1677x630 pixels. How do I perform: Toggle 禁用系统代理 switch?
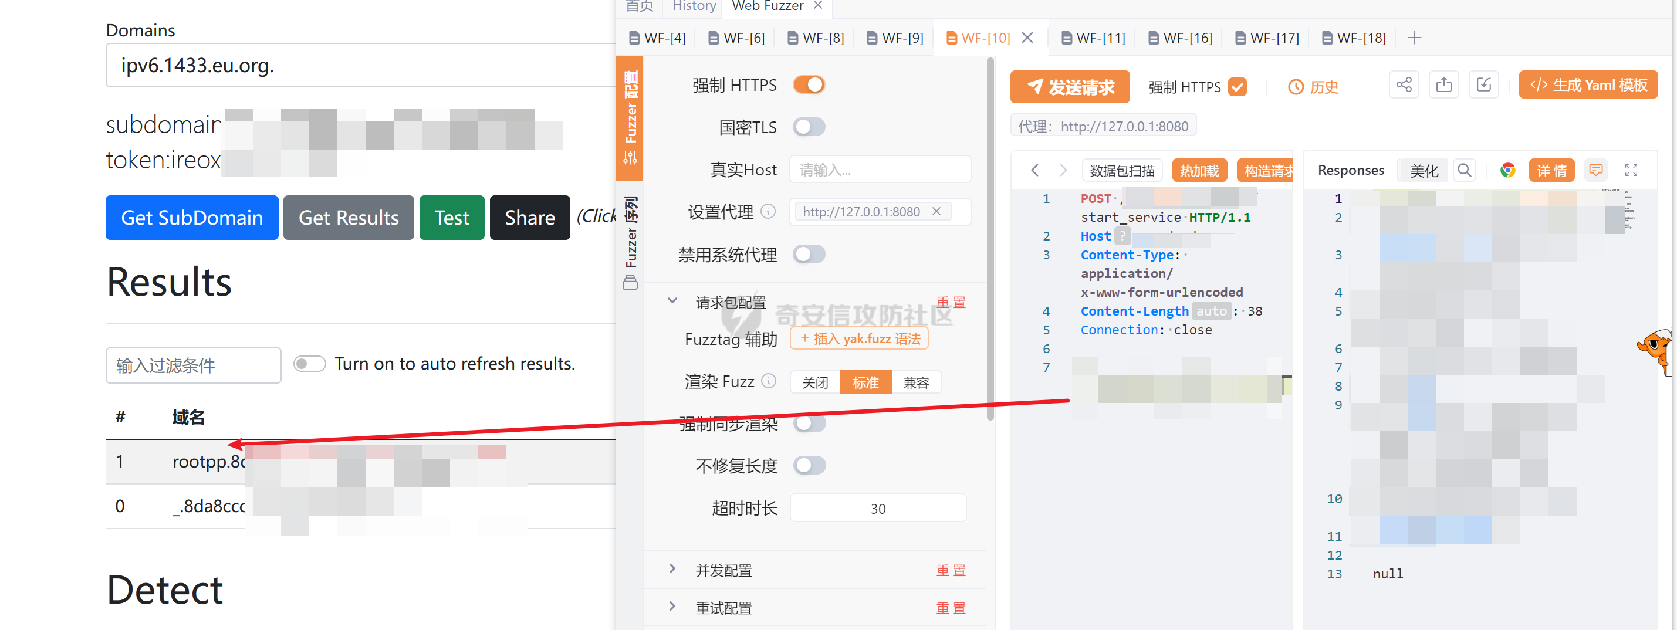coord(809,254)
